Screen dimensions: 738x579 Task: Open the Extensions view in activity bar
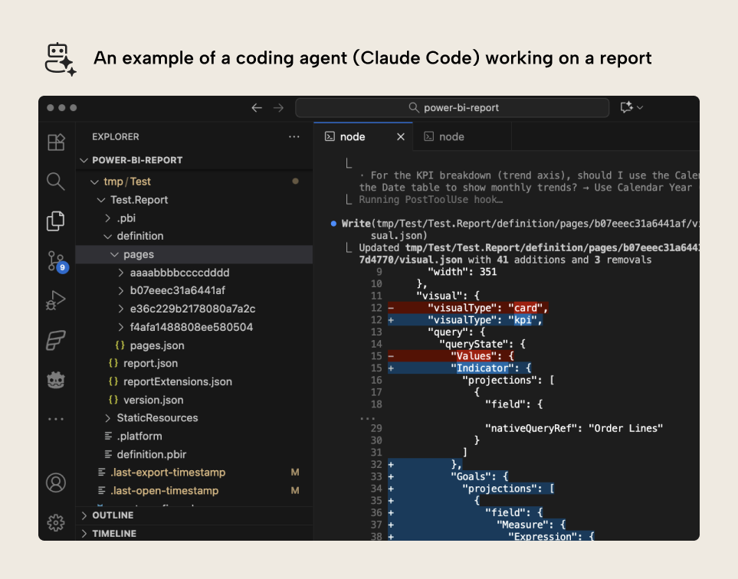[56, 142]
